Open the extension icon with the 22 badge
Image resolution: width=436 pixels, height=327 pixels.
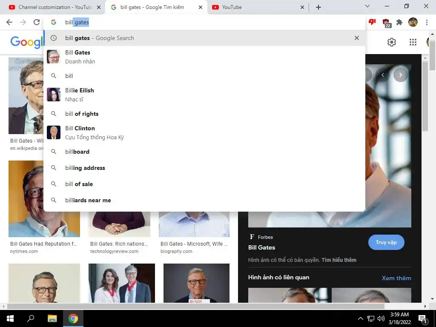(x=386, y=23)
